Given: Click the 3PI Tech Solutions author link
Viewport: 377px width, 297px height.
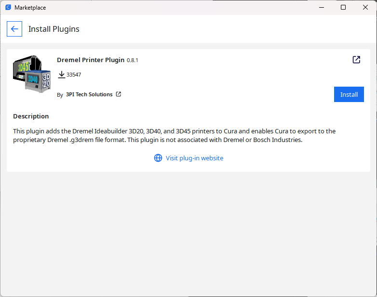Looking at the screenshot, I should 89,94.
